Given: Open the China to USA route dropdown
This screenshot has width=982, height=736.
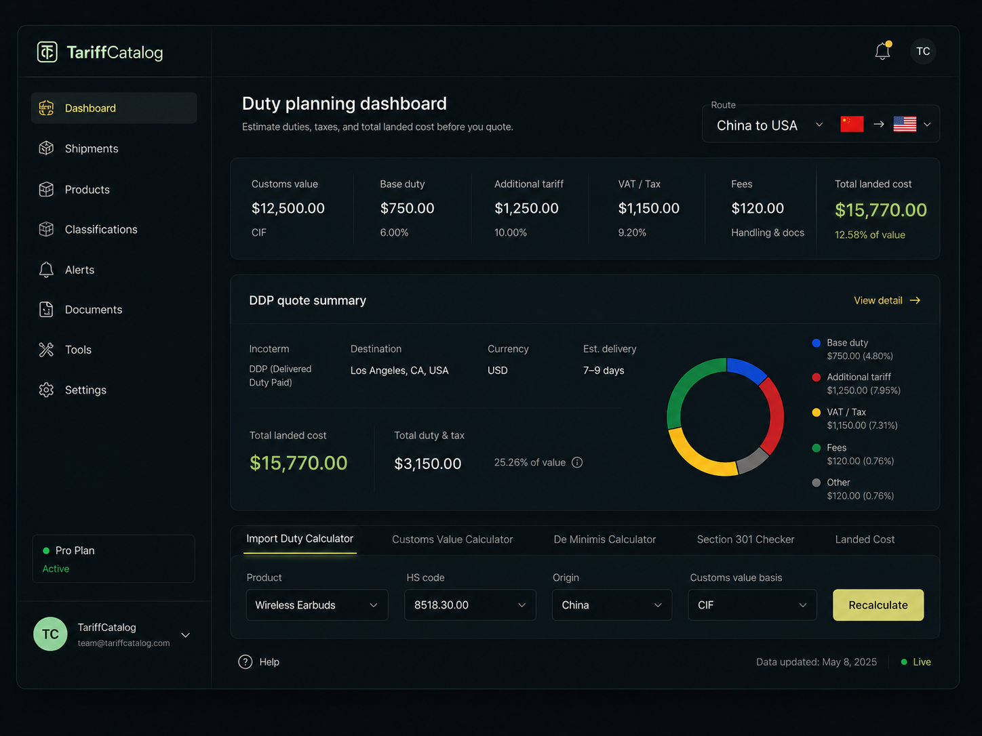Looking at the screenshot, I should click(770, 125).
